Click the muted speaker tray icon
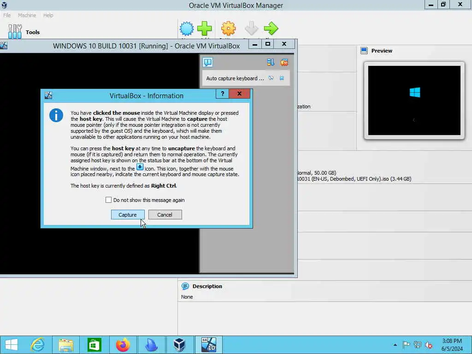This screenshot has width=472, height=354. (429, 345)
